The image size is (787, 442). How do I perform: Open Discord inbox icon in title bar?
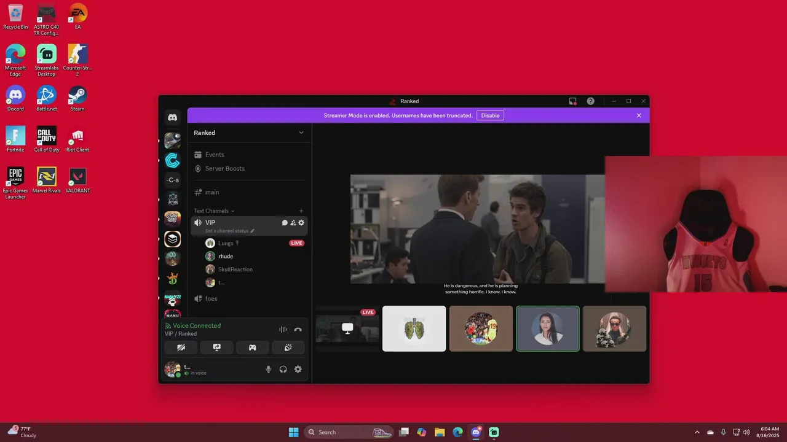coord(572,101)
